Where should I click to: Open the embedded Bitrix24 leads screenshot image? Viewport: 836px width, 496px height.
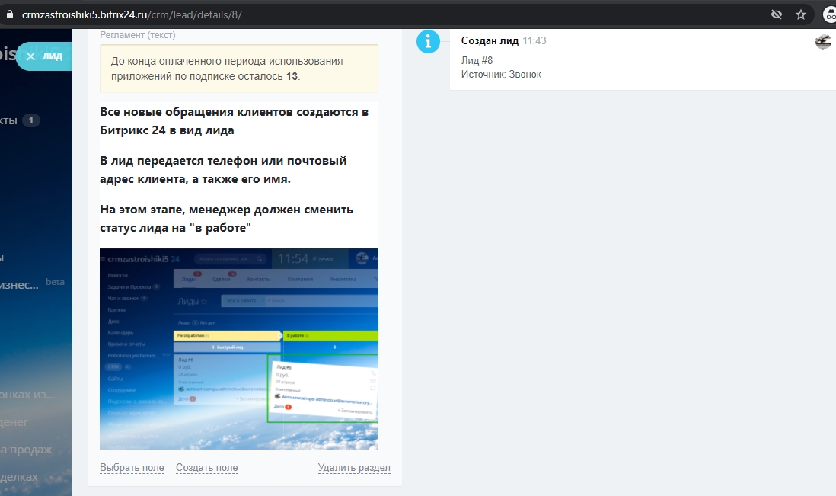pos(238,348)
